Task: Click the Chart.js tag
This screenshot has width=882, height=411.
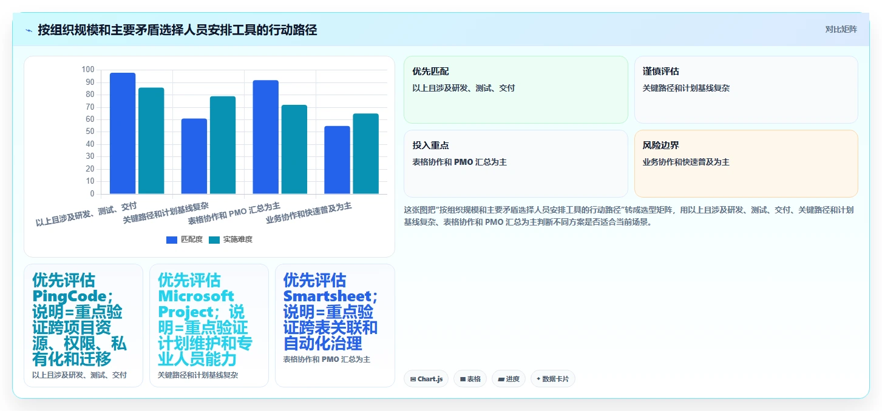Action: tap(426, 379)
